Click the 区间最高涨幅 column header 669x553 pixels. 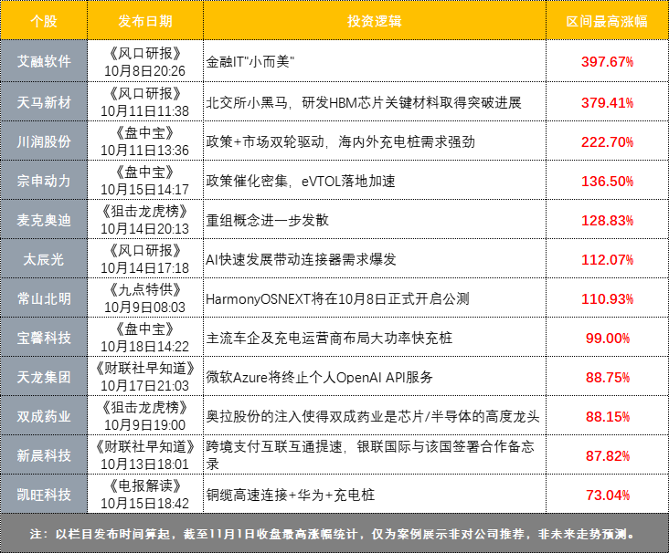point(607,21)
